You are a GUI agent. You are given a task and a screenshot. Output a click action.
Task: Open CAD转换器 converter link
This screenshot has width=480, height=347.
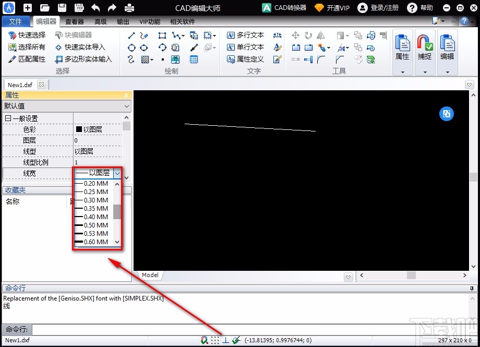click(x=284, y=8)
